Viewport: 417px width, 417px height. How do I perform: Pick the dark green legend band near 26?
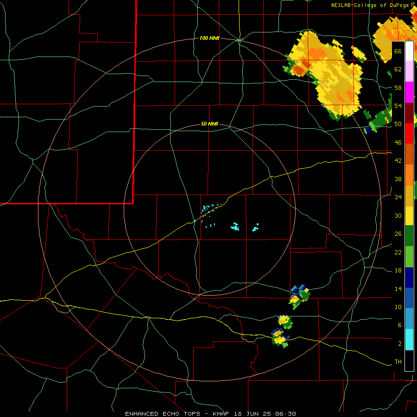click(409, 236)
